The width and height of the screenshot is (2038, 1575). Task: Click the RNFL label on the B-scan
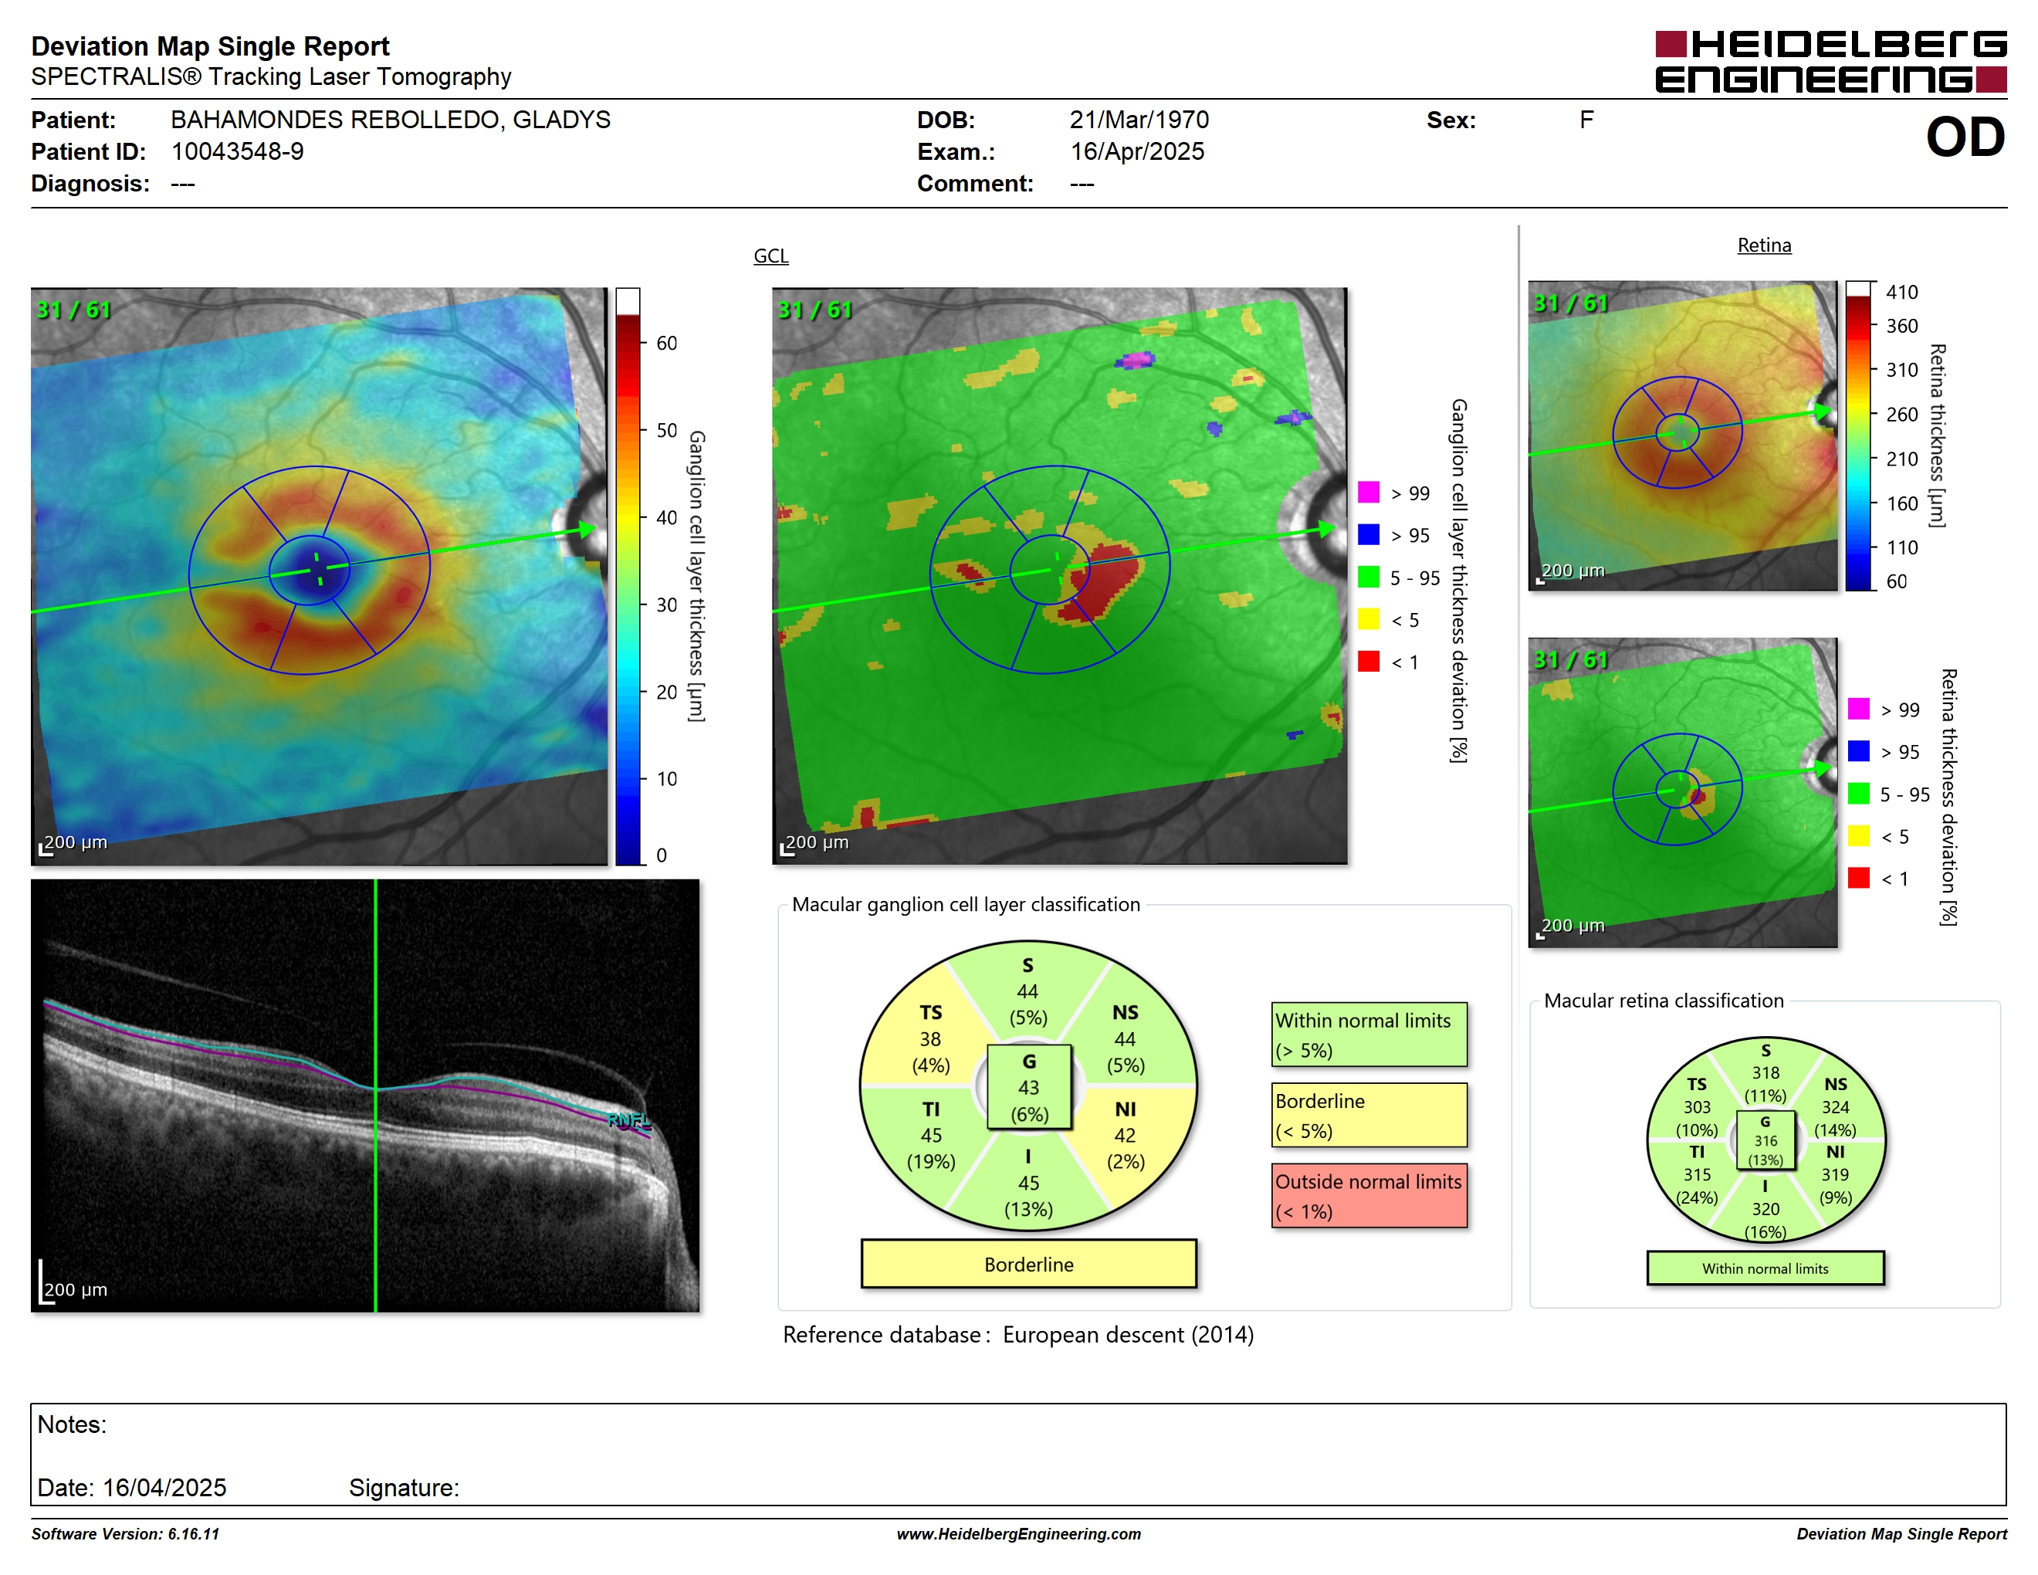tap(629, 1119)
